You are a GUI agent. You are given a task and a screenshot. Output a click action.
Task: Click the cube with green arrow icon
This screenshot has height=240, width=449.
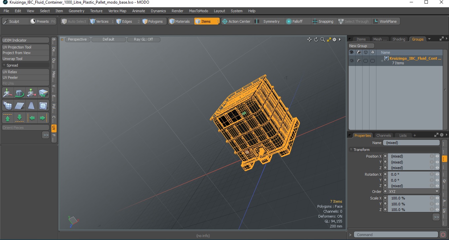coord(43,94)
